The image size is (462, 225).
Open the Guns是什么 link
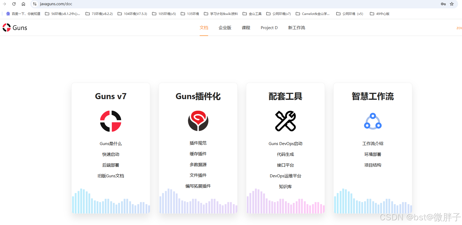tap(111, 144)
